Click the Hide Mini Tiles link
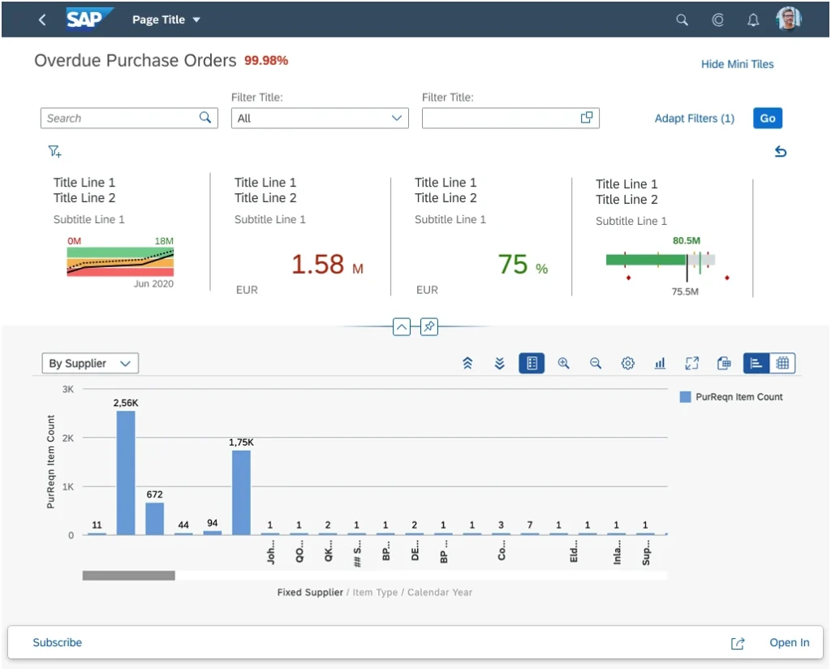Image resolution: width=831 pixels, height=669 pixels. pos(737,64)
